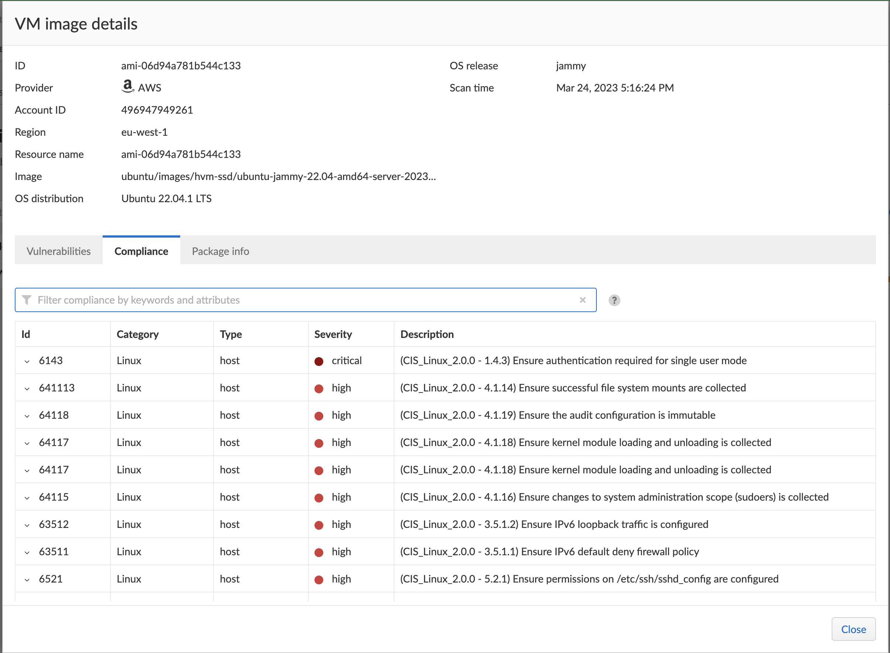Image resolution: width=890 pixels, height=653 pixels.
Task: Click the high severity dot in row 641113
Action: pyautogui.click(x=319, y=388)
